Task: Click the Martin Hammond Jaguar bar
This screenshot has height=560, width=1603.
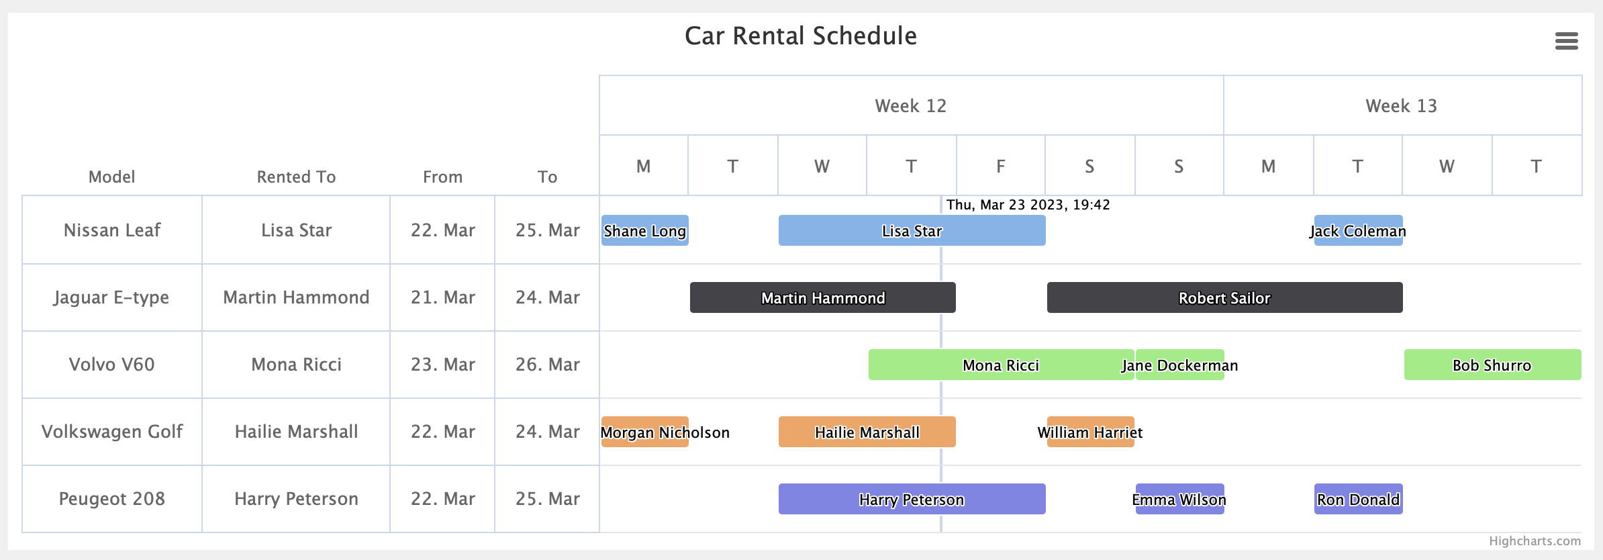Action: point(822,297)
